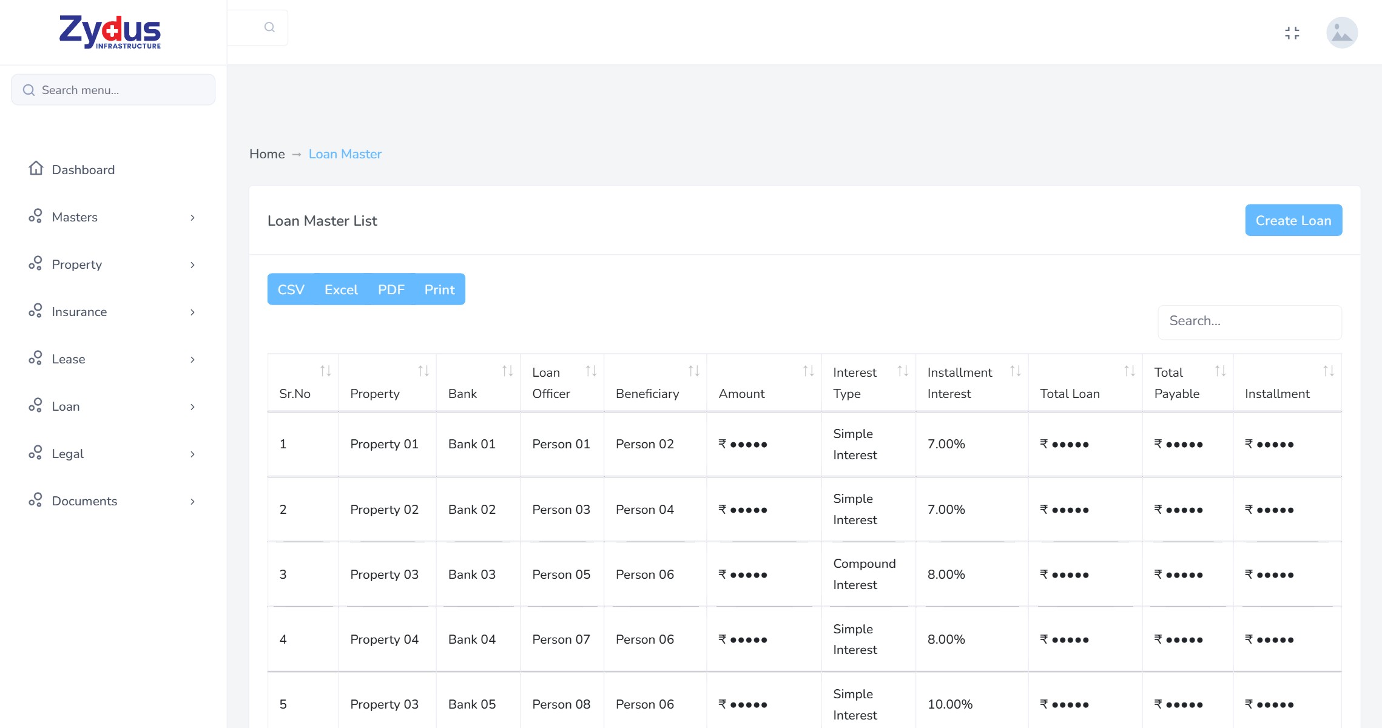This screenshot has height=728, width=1382.
Task: Sort by Bank column arrows
Action: click(x=508, y=371)
